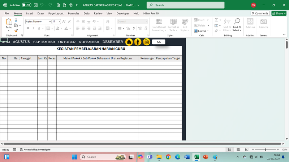Click the Fill Color bucket swatch

coord(57,28)
